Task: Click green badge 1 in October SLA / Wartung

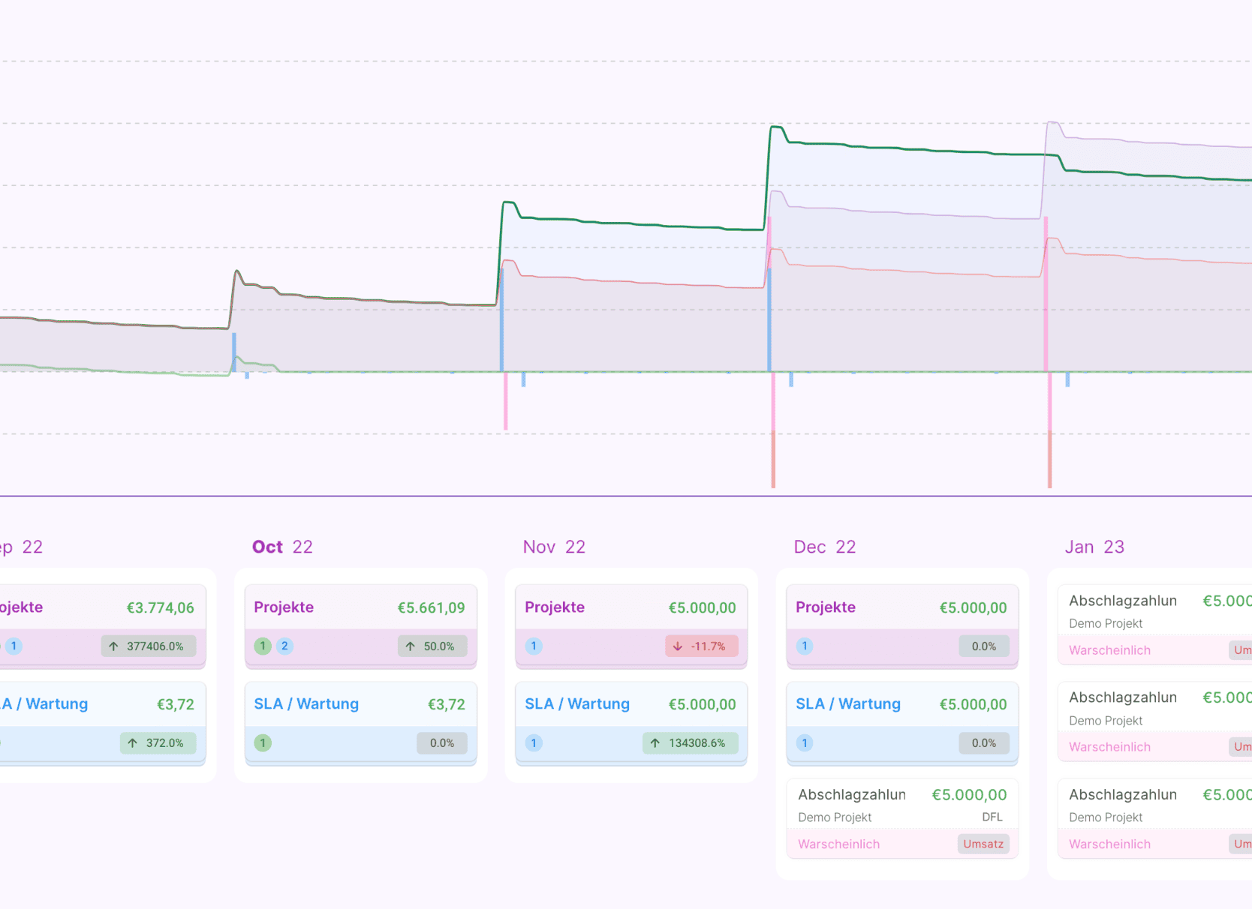Action: point(263,742)
